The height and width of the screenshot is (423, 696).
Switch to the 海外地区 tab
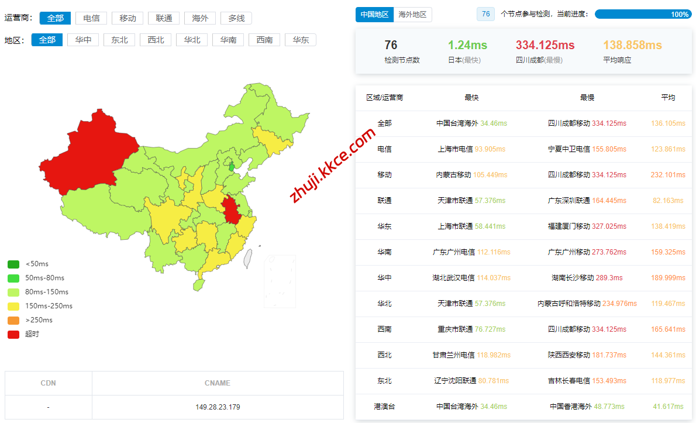point(412,15)
